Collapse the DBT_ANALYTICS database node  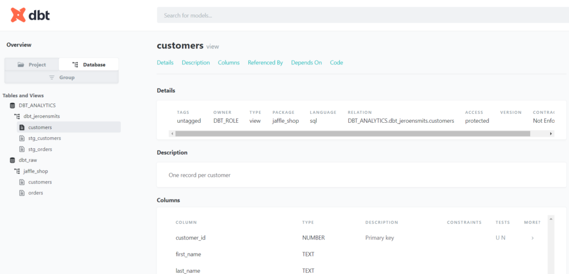point(37,106)
